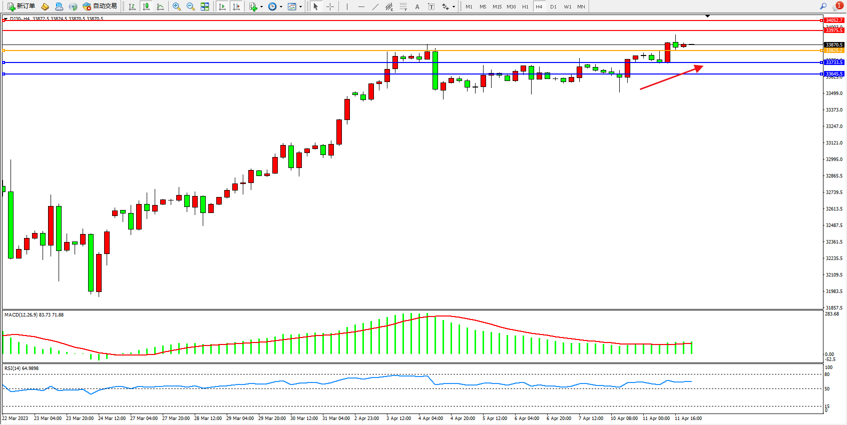Click the New Order (新订单) button
This screenshot has height=425, width=847.
tap(21, 6)
